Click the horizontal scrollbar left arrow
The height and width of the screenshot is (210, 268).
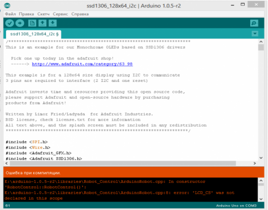pyautogui.click(x=6, y=163)
